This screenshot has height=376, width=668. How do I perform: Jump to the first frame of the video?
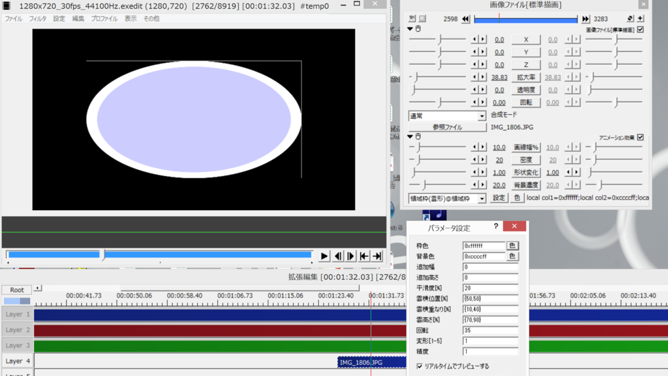click(x=364, y=256)
